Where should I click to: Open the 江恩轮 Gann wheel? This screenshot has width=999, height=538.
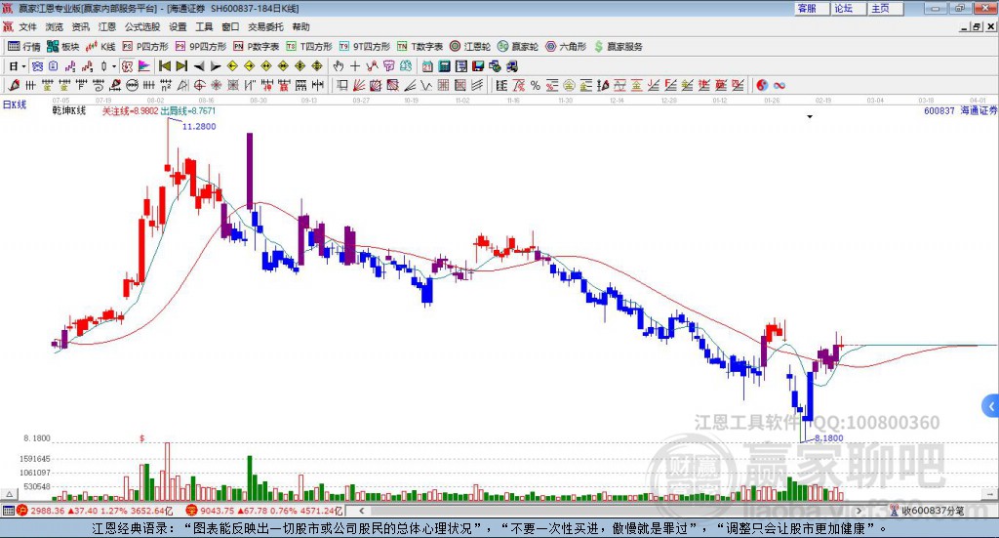[470, 47]
